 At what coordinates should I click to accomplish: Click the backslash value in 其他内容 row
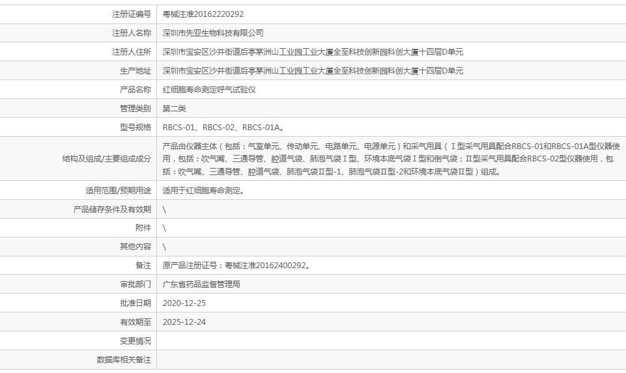tap(164, 247)
